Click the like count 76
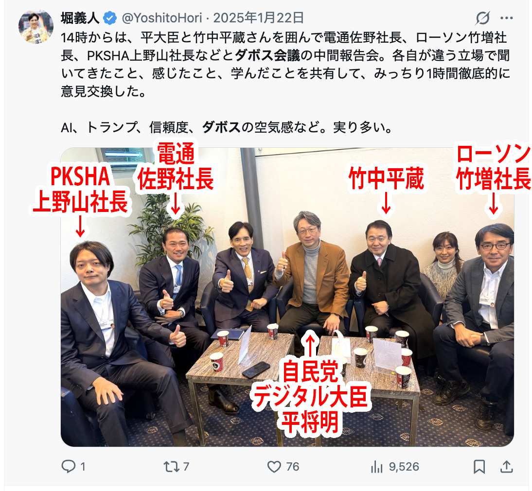 292,467
